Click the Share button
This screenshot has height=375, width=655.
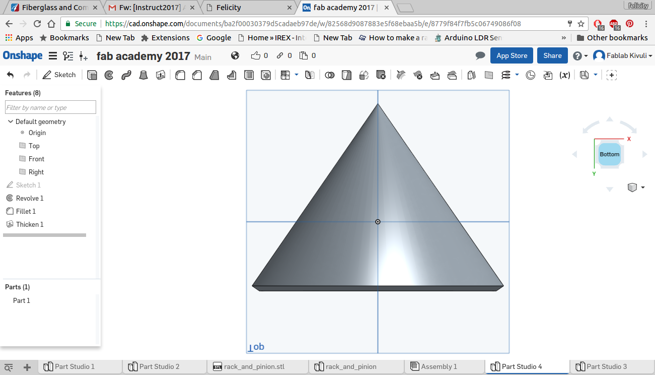point(552,56)
